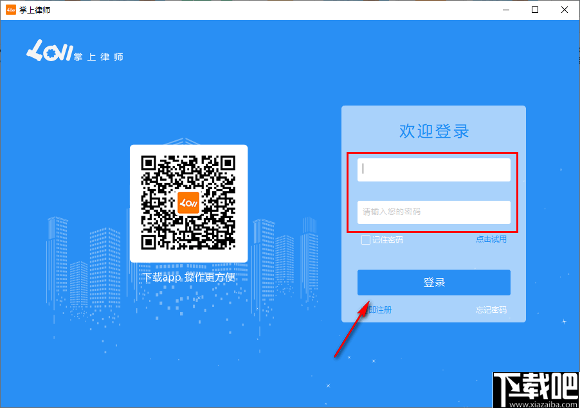580x408 pixels.
Task: Click the 掌上律师 logo at top left
Action: point(75,50)
